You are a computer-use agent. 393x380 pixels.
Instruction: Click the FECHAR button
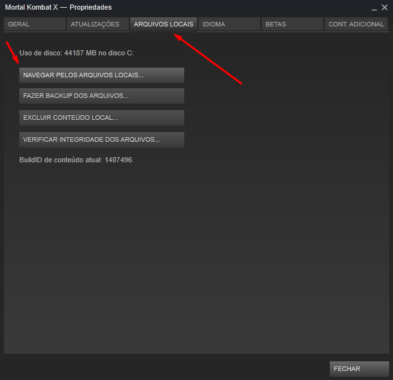click(x=359, y=368)
